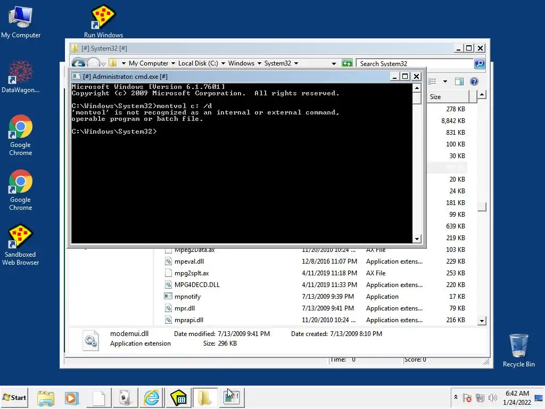Screen dimensions: 545x409
Task: Click the Explorer file list scroll down arrow
Action: pyautogui.click(x=481, y=321)
